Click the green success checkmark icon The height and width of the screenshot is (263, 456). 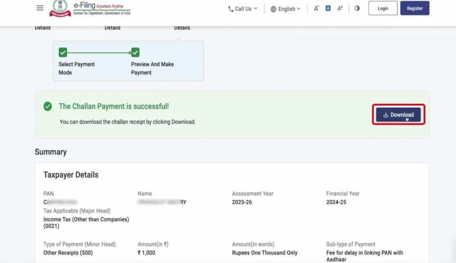point(48,107)
